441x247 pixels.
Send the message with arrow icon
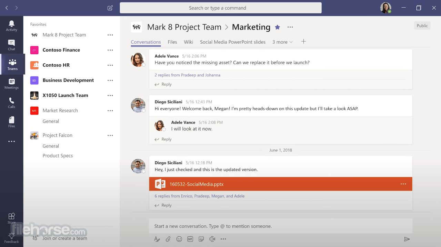coord(407,239)
